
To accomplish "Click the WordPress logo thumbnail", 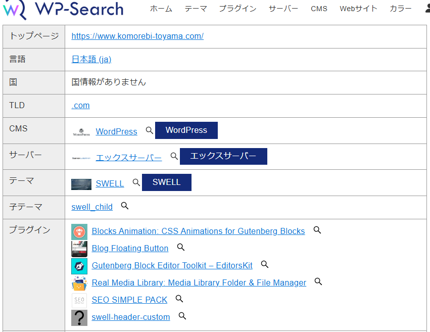I will pyautogui.click(x=81, y=132).
